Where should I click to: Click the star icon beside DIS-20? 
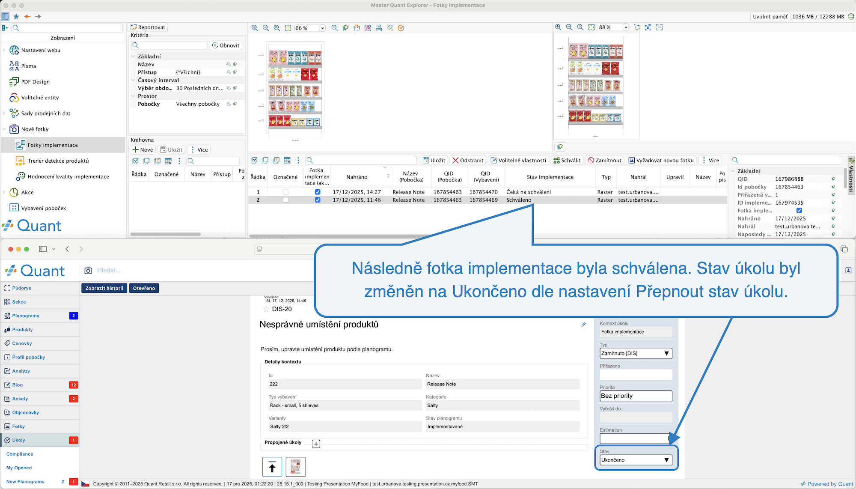tap(266, 309)
